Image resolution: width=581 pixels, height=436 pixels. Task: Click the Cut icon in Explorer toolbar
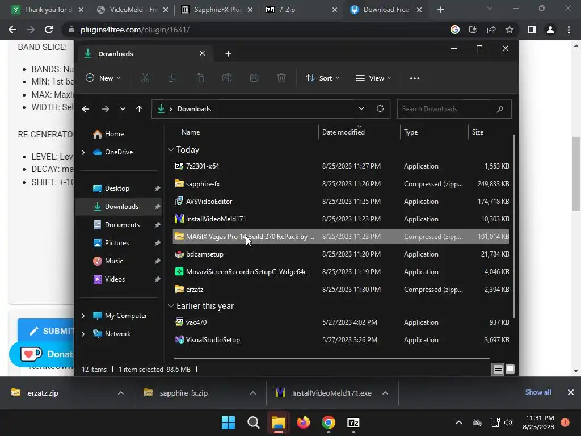pyautogui.click(x=145, y=78)
